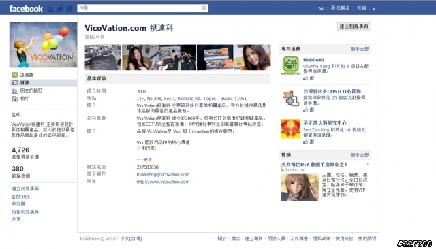The height and width of the screenshot is (249, 436).
Task: Click the Mobile01 logo icon
Action: click(291, 65)
